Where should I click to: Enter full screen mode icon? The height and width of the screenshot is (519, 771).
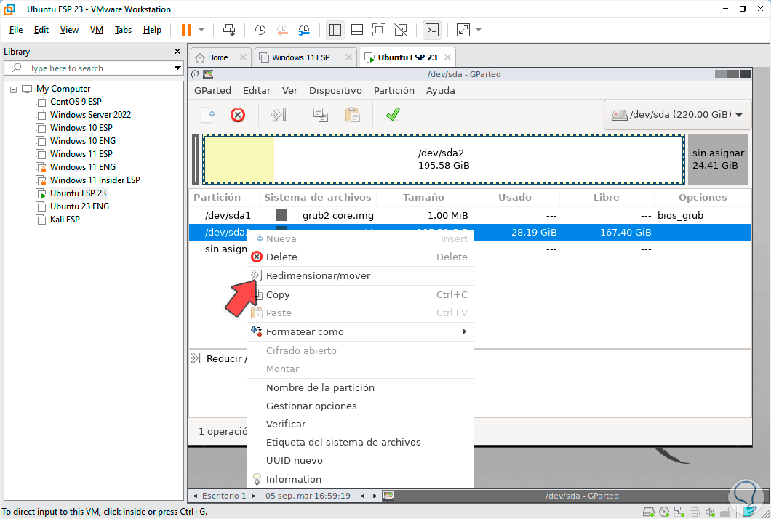pyautogui.click(x=379, y=30)
